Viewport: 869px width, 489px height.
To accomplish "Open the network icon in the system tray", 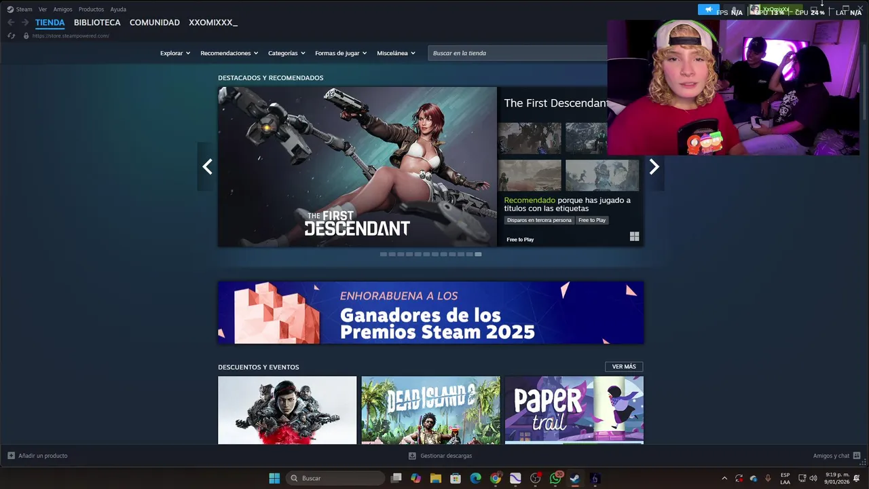I will click(802, 478).
